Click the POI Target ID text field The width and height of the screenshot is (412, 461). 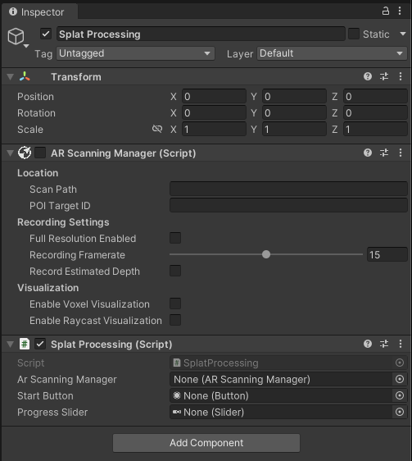click(x=288, y=206)
